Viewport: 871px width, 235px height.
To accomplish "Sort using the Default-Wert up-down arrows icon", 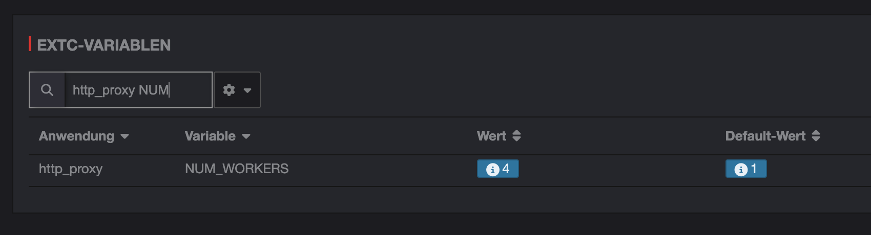I will [x=816, y=136].
